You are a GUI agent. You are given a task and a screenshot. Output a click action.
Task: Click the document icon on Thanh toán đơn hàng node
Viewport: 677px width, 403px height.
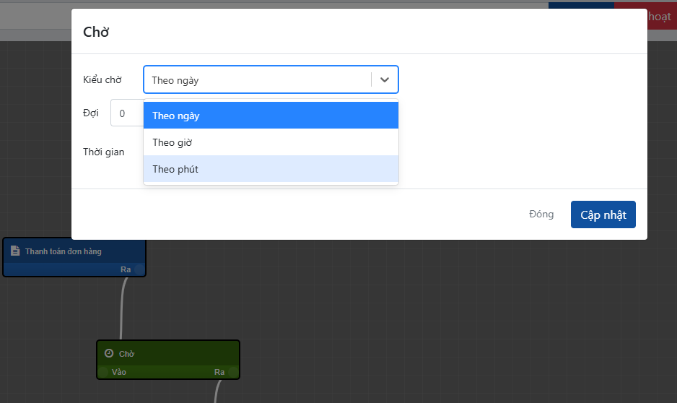click(15, 251)
